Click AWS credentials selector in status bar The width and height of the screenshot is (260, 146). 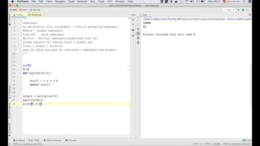coord(236,144)
